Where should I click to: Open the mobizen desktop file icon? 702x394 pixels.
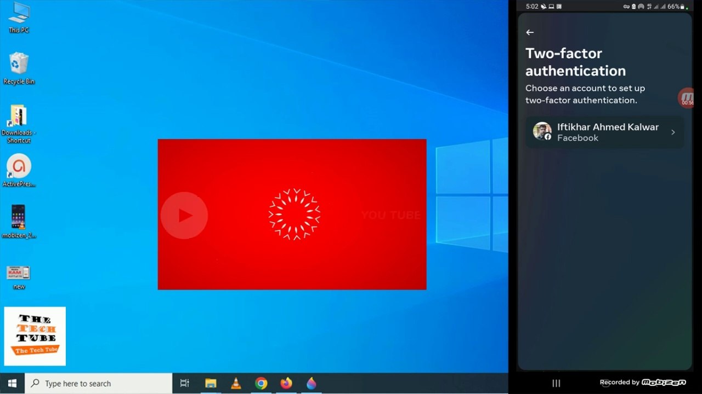(19, 222)
